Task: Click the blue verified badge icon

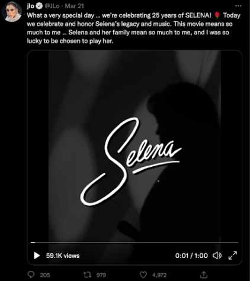Action: pyautogui.click(x=39, y=6)
